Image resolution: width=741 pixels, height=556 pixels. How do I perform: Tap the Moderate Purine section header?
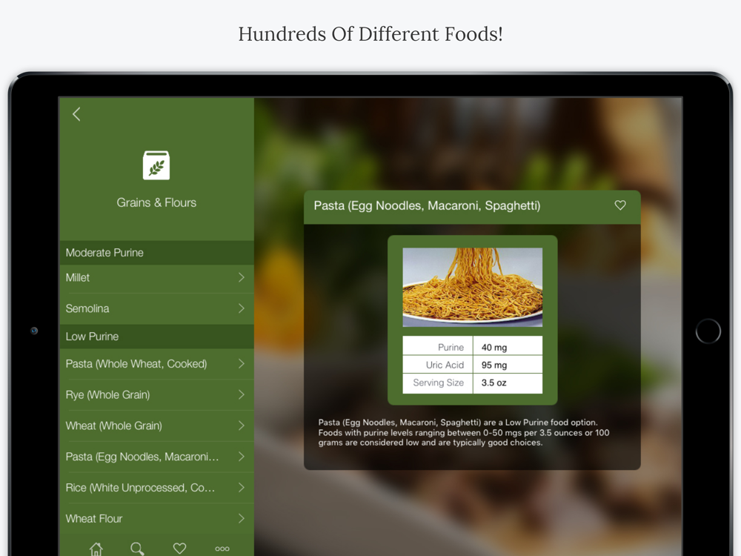tap(157, 253)
